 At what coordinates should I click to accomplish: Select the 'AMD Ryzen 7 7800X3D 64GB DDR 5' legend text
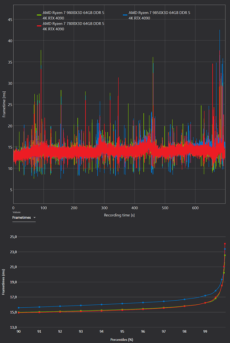click(x=73, y=24)
